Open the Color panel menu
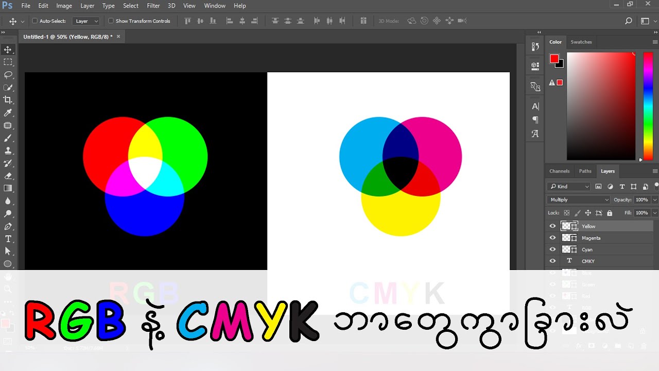The image size is (659, 371). (655, 42)
